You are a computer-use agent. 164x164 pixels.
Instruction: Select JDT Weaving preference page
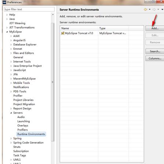pos(17,23)
